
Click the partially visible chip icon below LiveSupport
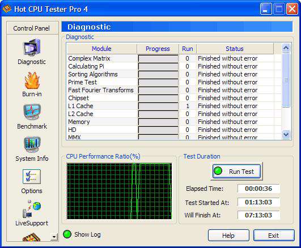click(x=32, y=237)
